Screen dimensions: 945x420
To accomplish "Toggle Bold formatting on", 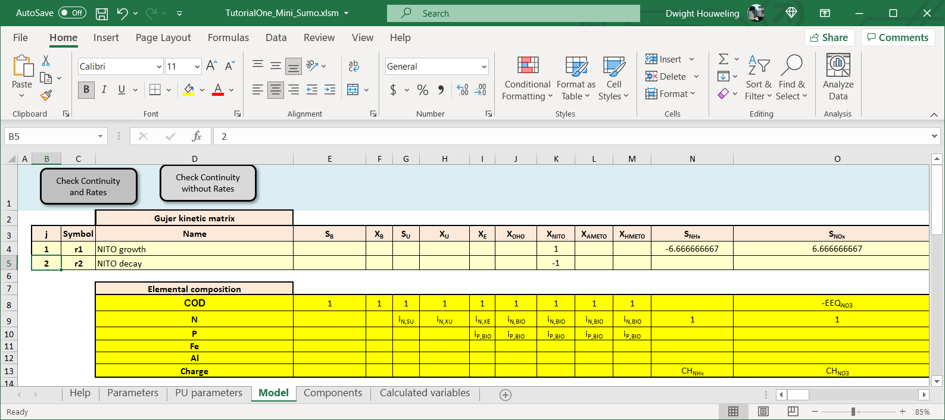I will coord(86,90).
